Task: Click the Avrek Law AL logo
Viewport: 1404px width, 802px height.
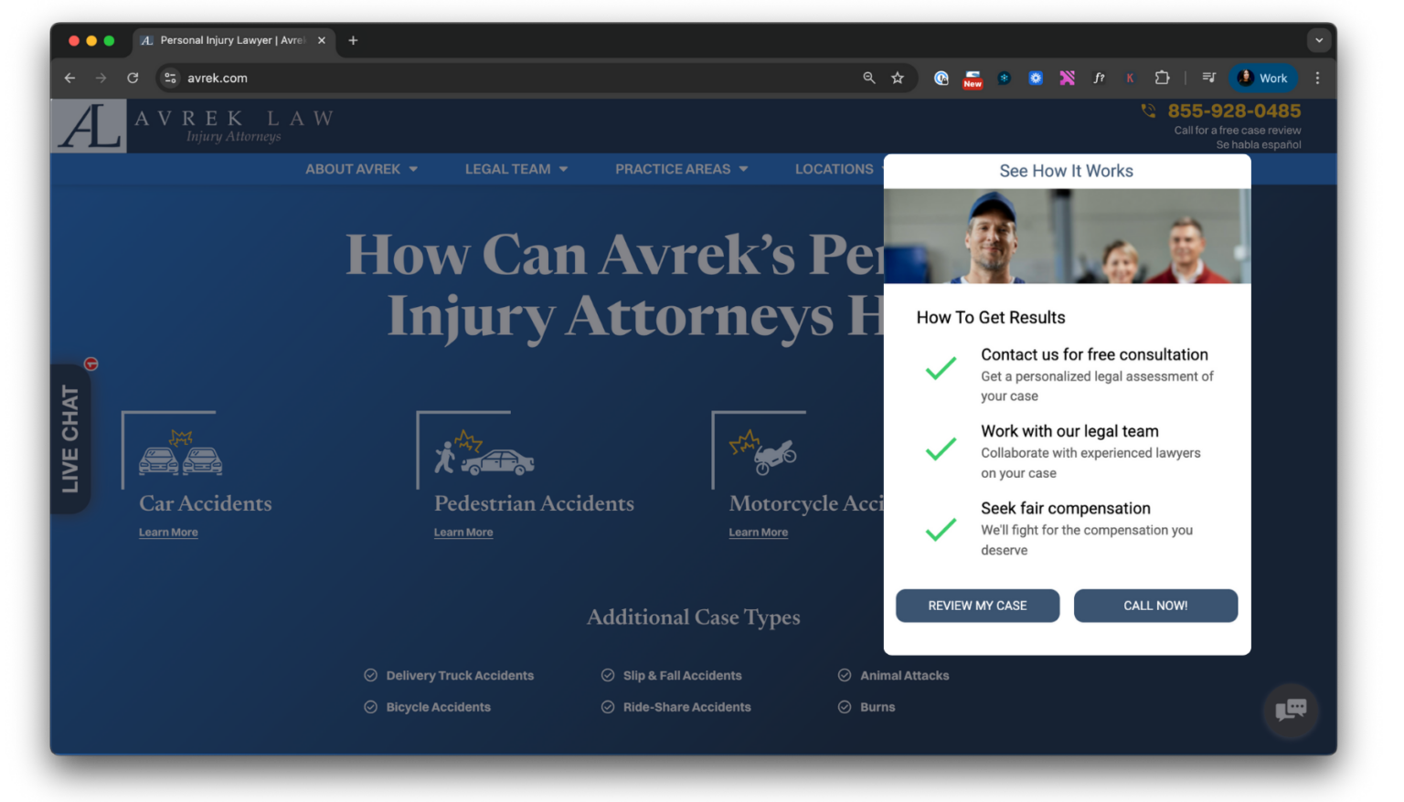Action: (x=89, y=126)
